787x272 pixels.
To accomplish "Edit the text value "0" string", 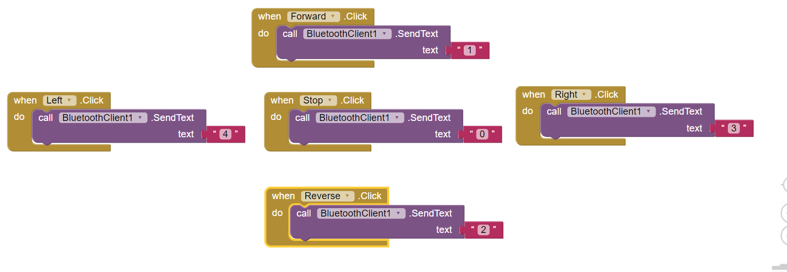I will coord(482,134).
